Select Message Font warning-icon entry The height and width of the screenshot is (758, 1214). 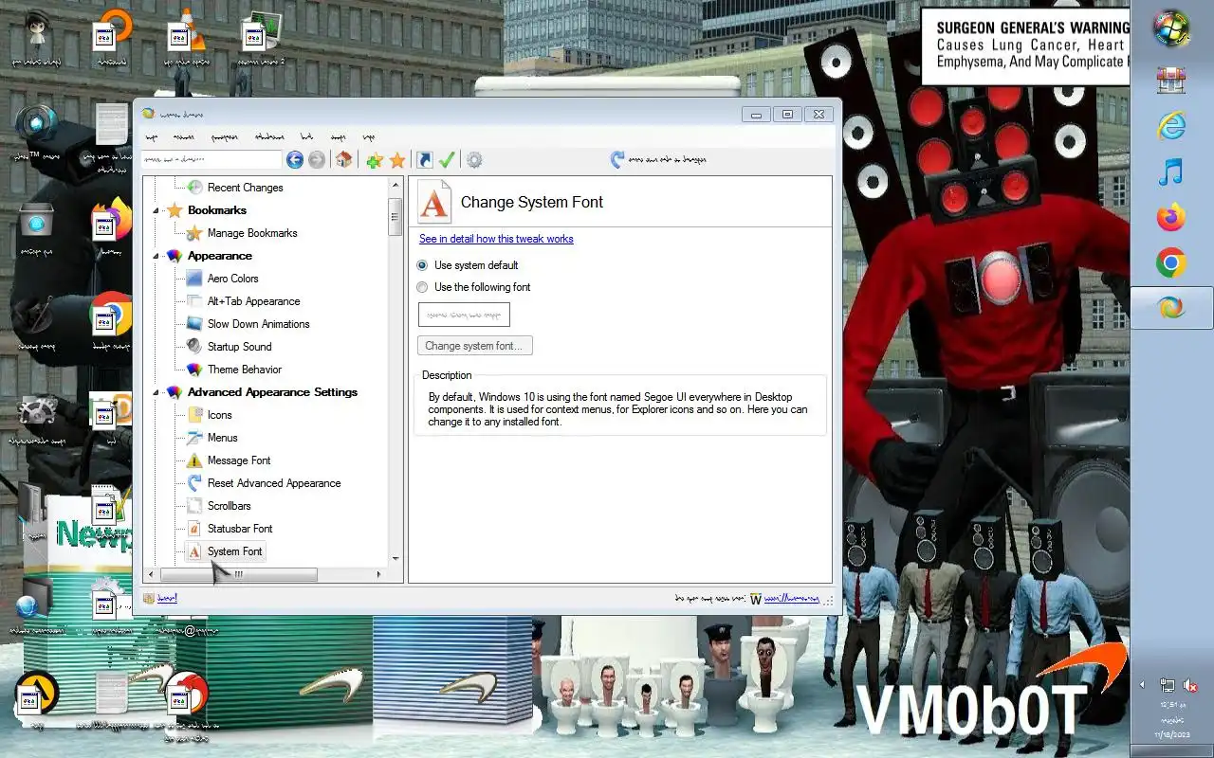click(x=239, y=460)
